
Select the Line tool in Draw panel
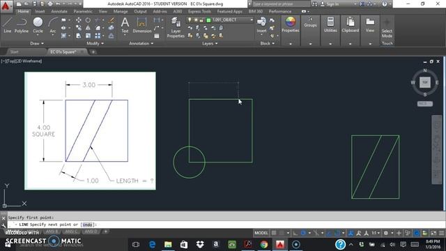click(8, 25)
